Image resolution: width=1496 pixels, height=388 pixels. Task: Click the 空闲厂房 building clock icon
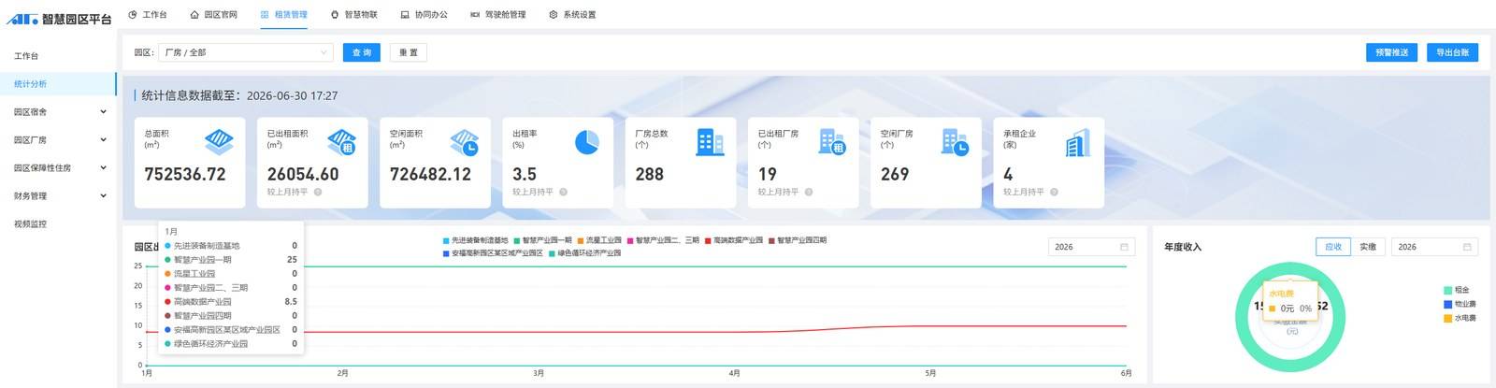click(955, 142)
